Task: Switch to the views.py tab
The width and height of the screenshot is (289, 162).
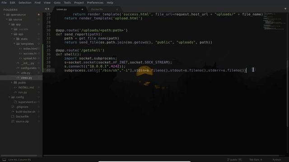Action: [x=62, y=9]
